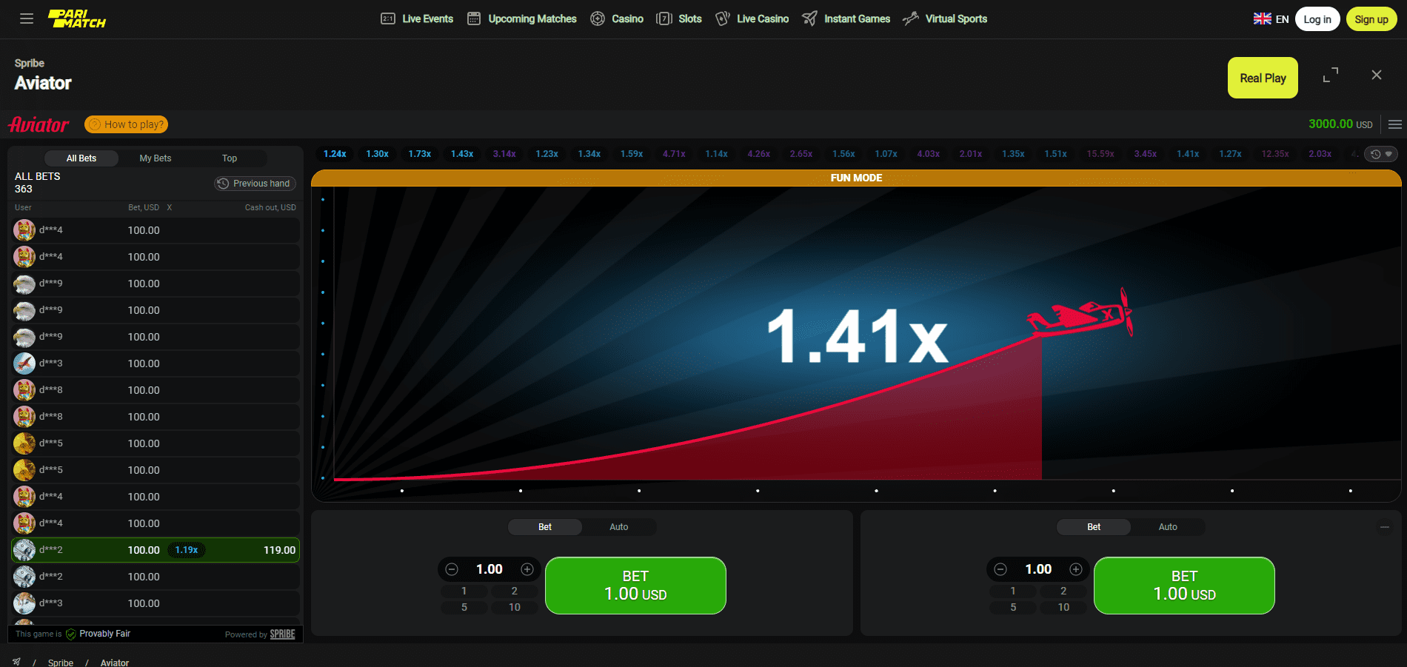Switch to the Top tab
The image size is (1407, 667).
click(230, 158)
